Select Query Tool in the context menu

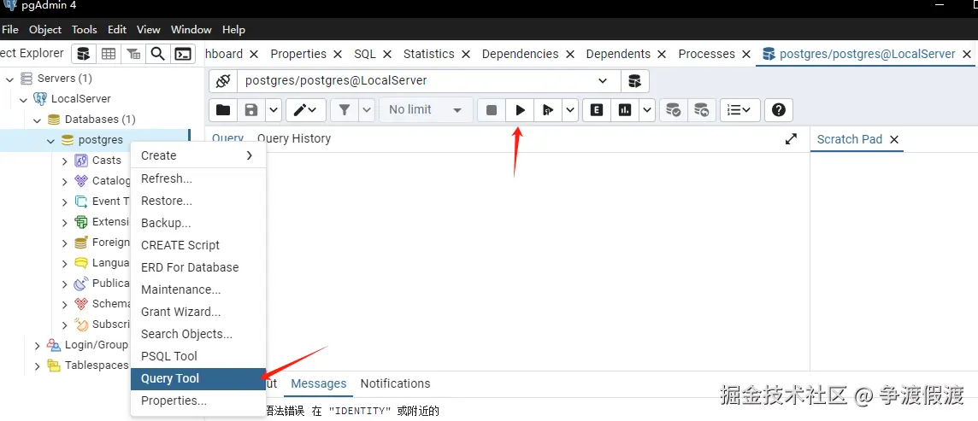pos(197,378)
